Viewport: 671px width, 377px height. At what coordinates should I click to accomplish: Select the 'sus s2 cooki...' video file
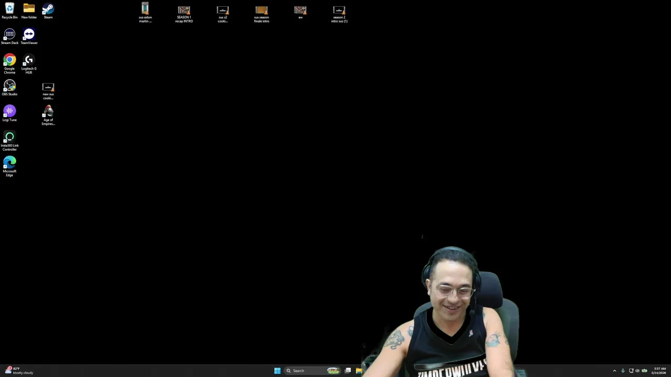click(223, 14)
